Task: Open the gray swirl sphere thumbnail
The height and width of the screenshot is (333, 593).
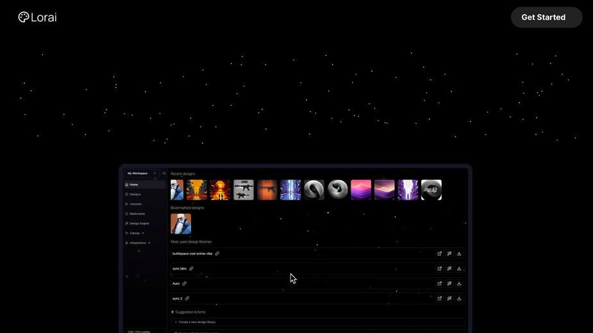Action: click(x=338, y=190)
